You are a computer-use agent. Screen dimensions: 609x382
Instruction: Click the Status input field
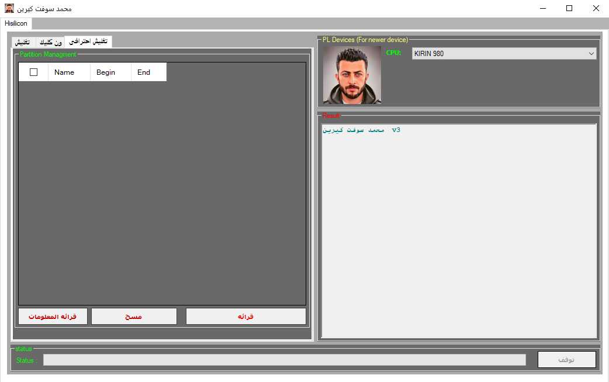click(x=285, y=359)
